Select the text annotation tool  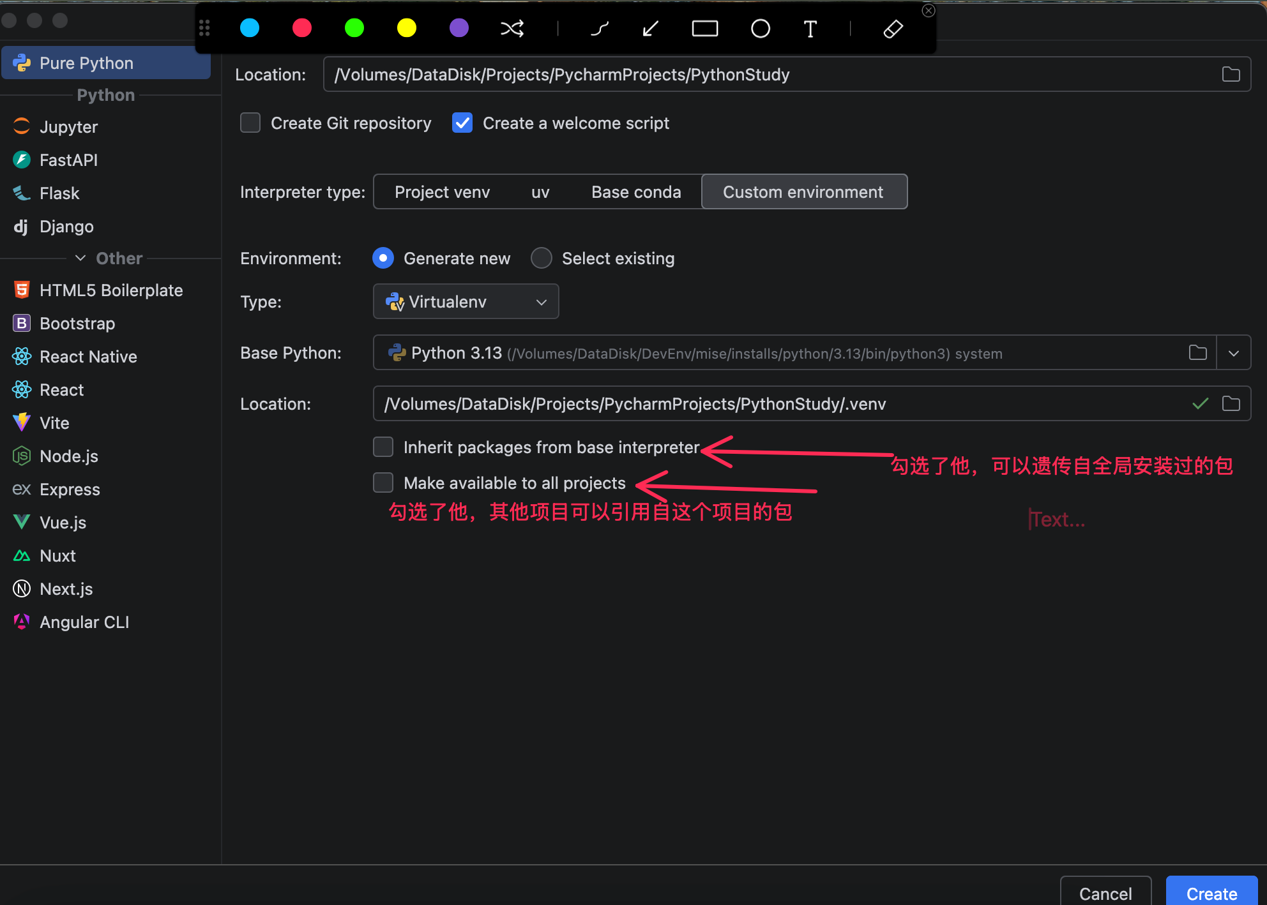tap(810, 29)
